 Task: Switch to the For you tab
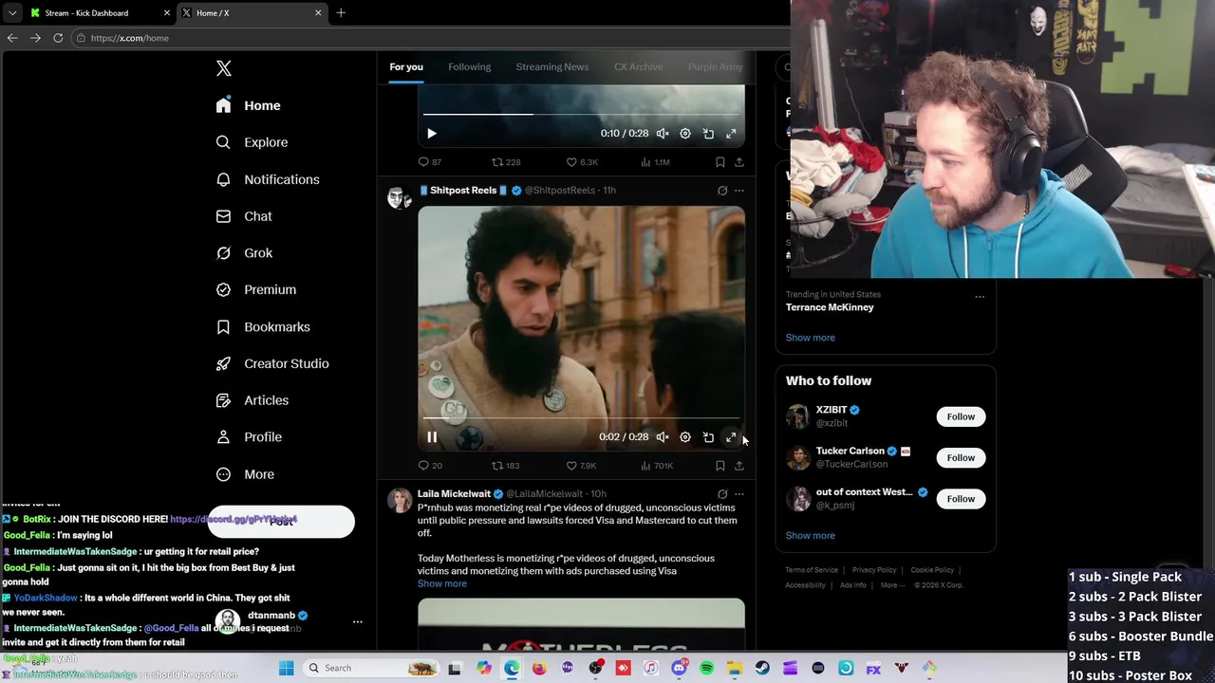(406, 66)
